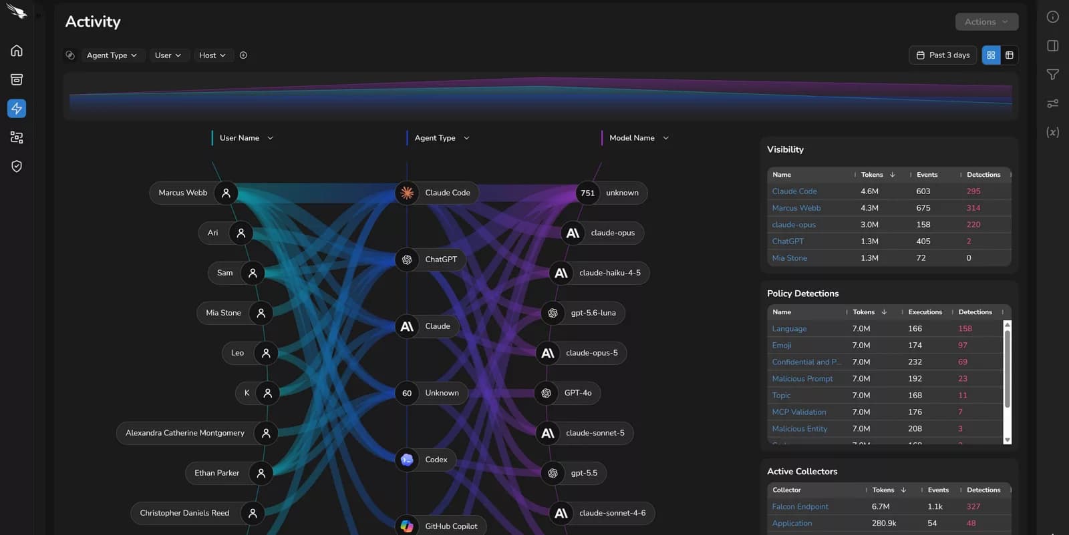Toggle the side panel layout icon
1069x535 pixels.
[1052, 45]
